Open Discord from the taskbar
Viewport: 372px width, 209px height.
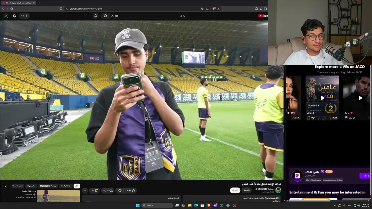pos(215,206)
